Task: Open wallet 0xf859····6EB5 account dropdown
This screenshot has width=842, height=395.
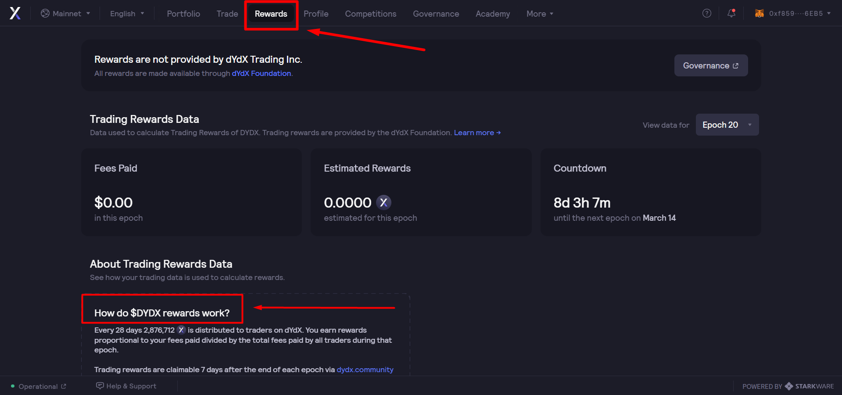Action: click(793, 14)
